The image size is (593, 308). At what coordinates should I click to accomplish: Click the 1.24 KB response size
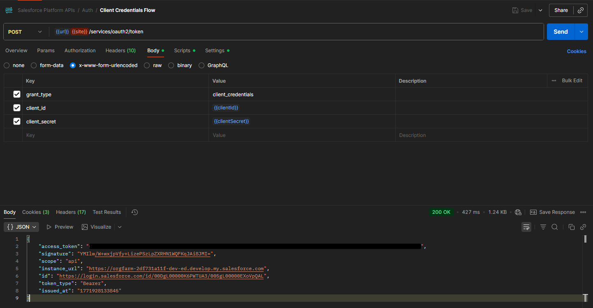(498, 212)
